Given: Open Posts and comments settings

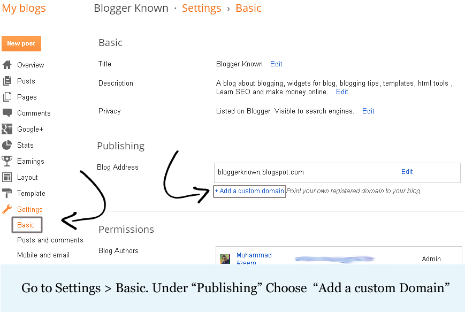Looking at the screenshot, I should point(50,240).
